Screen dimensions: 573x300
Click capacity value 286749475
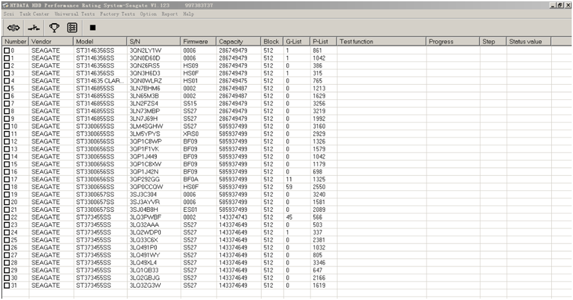(233, 81)
